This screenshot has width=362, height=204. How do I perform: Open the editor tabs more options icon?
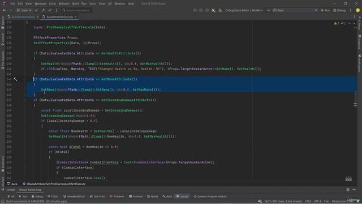point(354,17)
